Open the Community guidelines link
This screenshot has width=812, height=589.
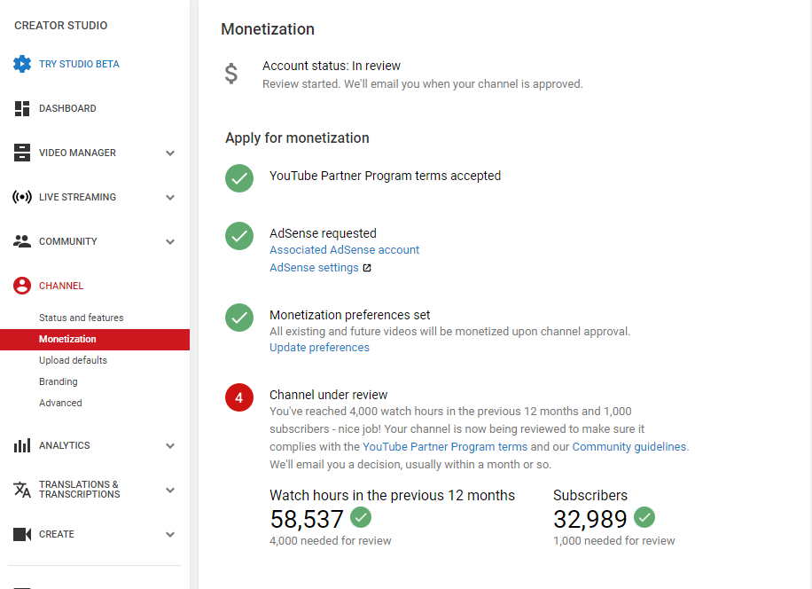[x=629, y=446]
